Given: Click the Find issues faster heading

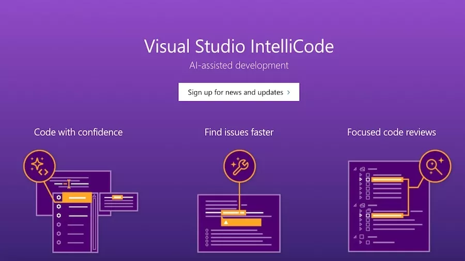Looking at the screenshot, I should [239, 132].
